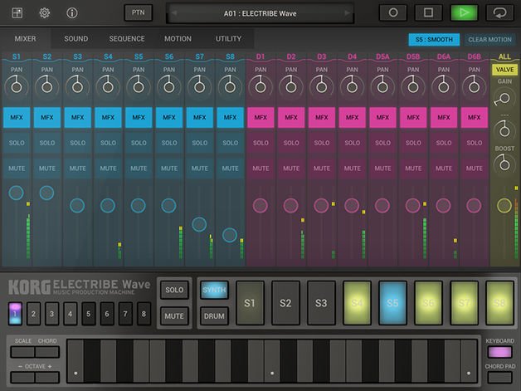Toggle MFX on channel D6A
Image resolution: width=521 pixels, height=391 pixels.
[x=444, y=117]
